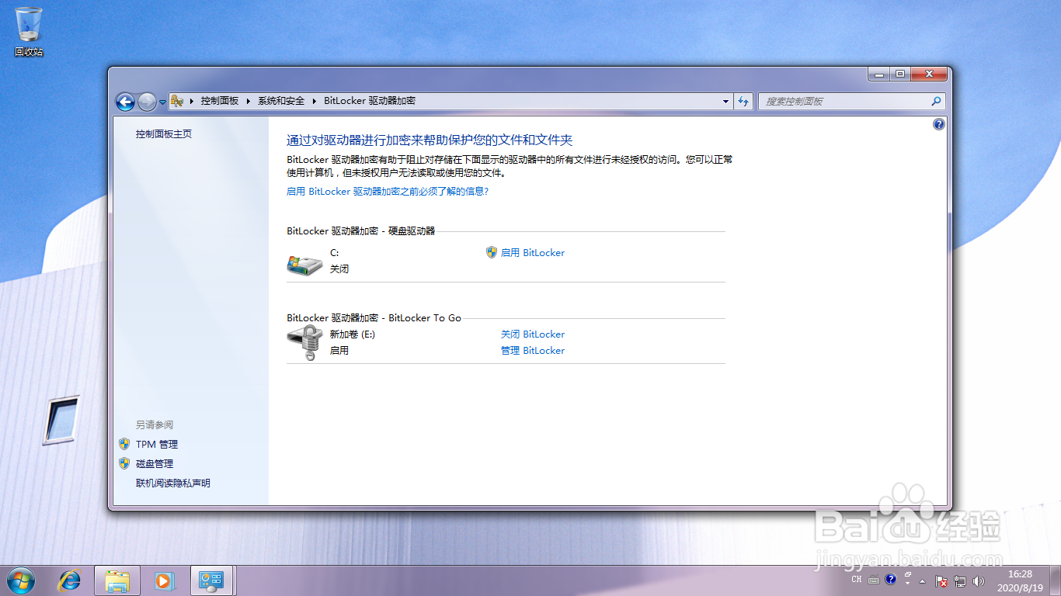Click the keyboard icon in language bar
This screenshot has height=596, width=1061.
(x=874, y=579)
